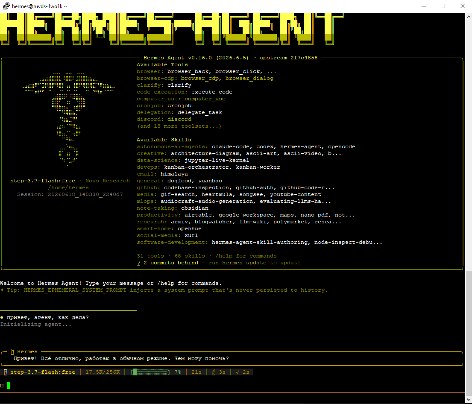Click the Hermes reply 'Привет! Всё отлично'
The height and width of the screenshot is (404, 472).
click(x=121, y=359)
